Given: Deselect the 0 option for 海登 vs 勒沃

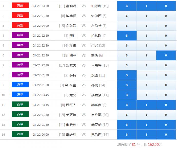Looking at the screenshot, I should click(166, 55).
